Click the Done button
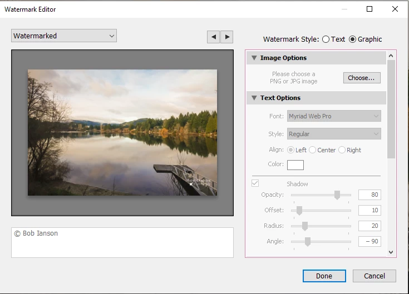Viewport: 409px width, 294px height. click(x=324, y=276)
